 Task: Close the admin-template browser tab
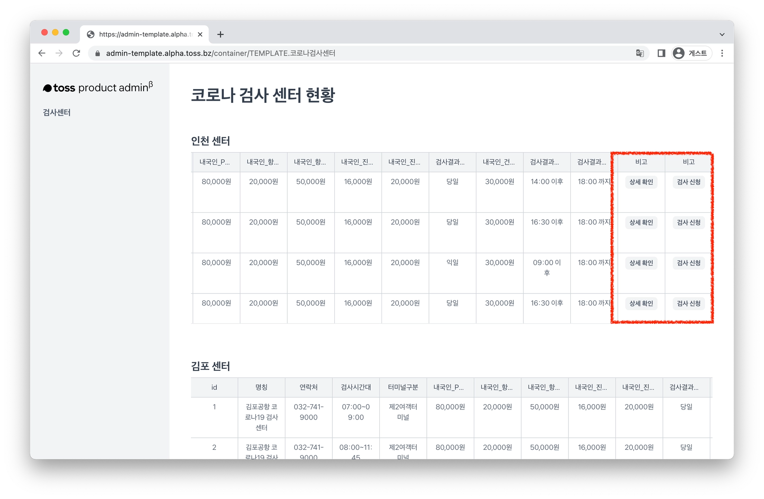[200, 34]
